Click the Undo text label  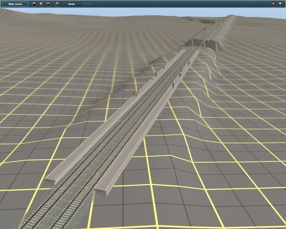click(x=71, y=4)
